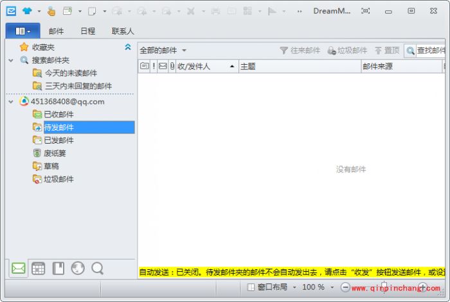Viewport: 450px width, 302px height.
Task: Open the globe icon in sidebar bottom
Action: point(78,269)
